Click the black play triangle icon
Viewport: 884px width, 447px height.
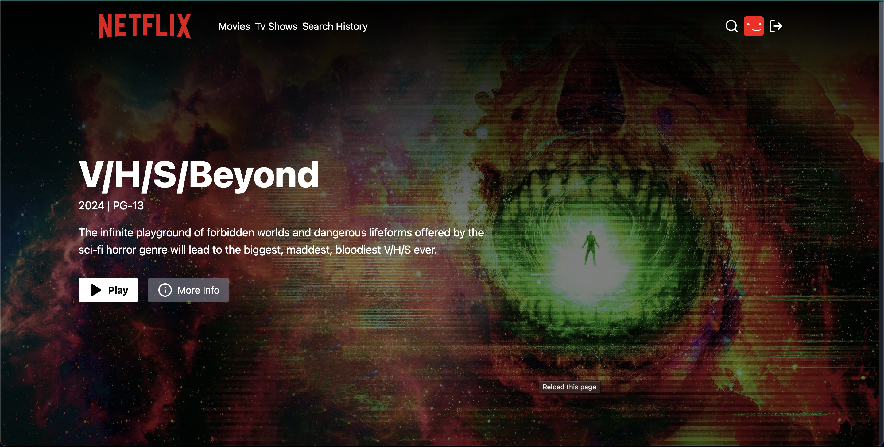[96, 290]
